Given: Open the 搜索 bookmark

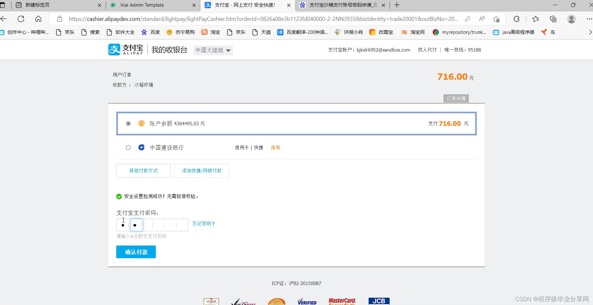Looking at the screenshot, I should pyautogui.click(x=90, y=32).
